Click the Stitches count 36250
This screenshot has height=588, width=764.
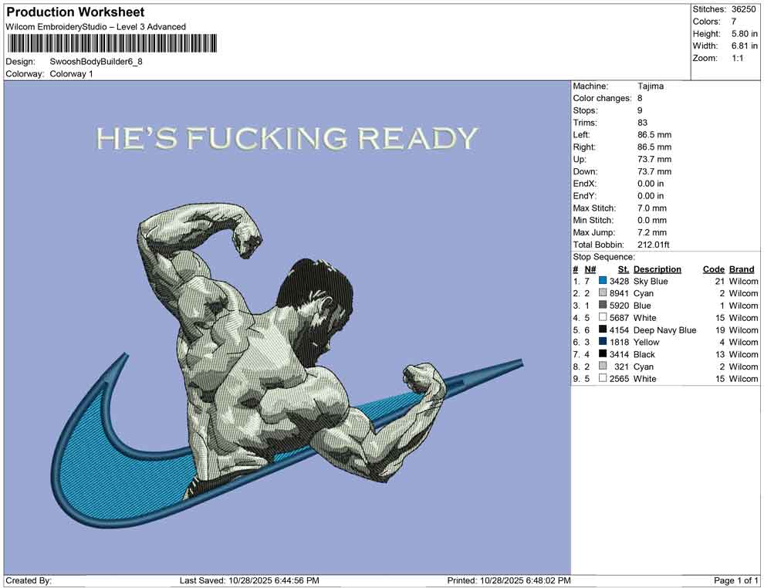742,8
